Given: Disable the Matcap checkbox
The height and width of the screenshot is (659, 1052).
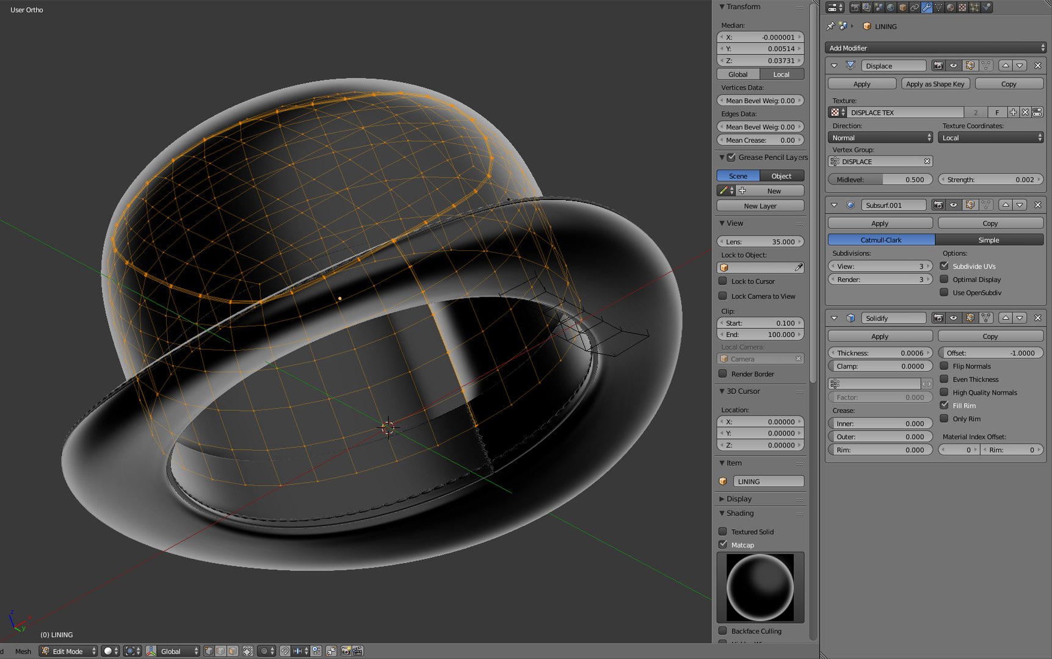Looking at the screenshot, I should tap(723, 545).
